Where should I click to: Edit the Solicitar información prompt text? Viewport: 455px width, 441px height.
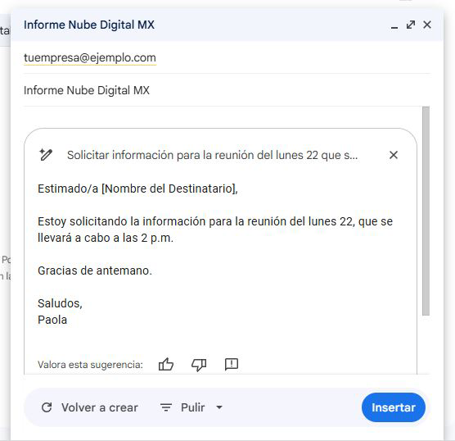[x=213, y=155]
